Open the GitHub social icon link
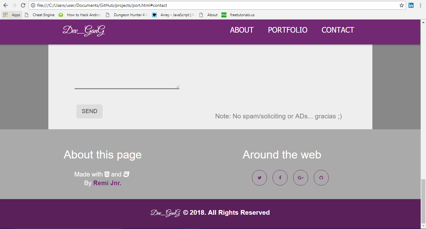Screen dimensions: 426x229 coord(321,178)
